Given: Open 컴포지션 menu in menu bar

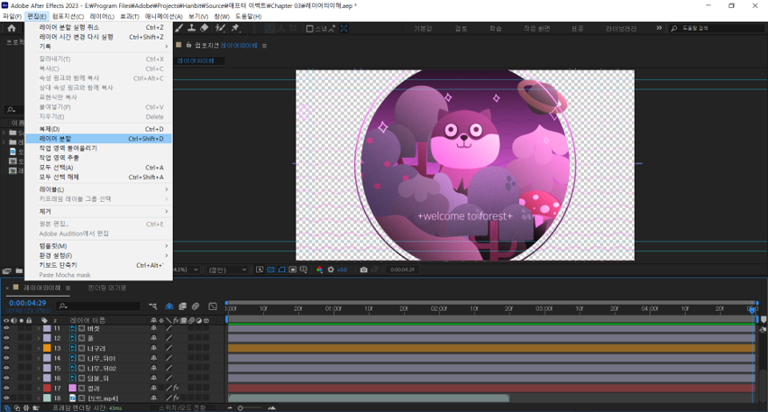Looking at the screenshot, I should click(x=68, y=16).
